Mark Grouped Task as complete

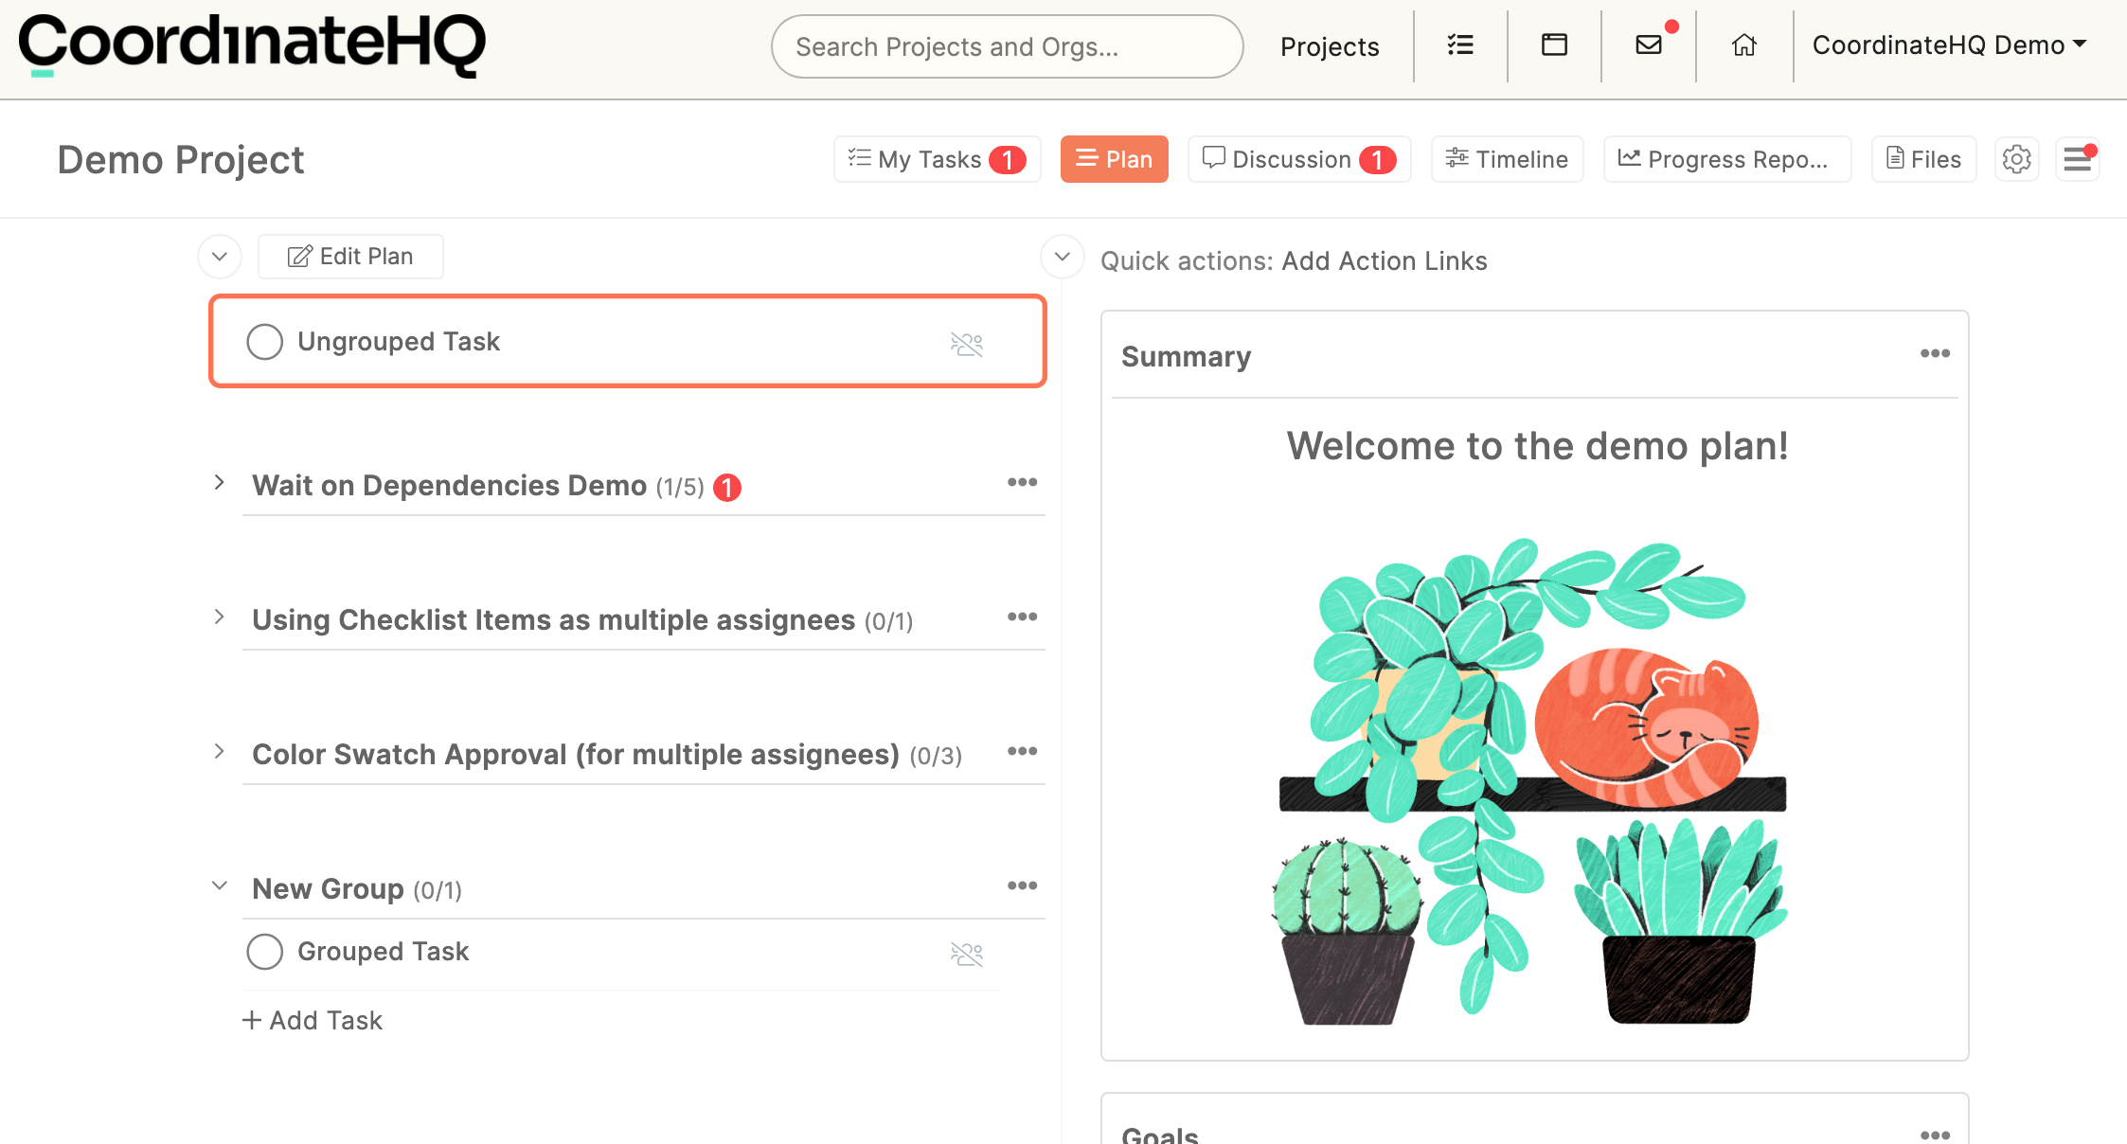(x=264, y=952)
